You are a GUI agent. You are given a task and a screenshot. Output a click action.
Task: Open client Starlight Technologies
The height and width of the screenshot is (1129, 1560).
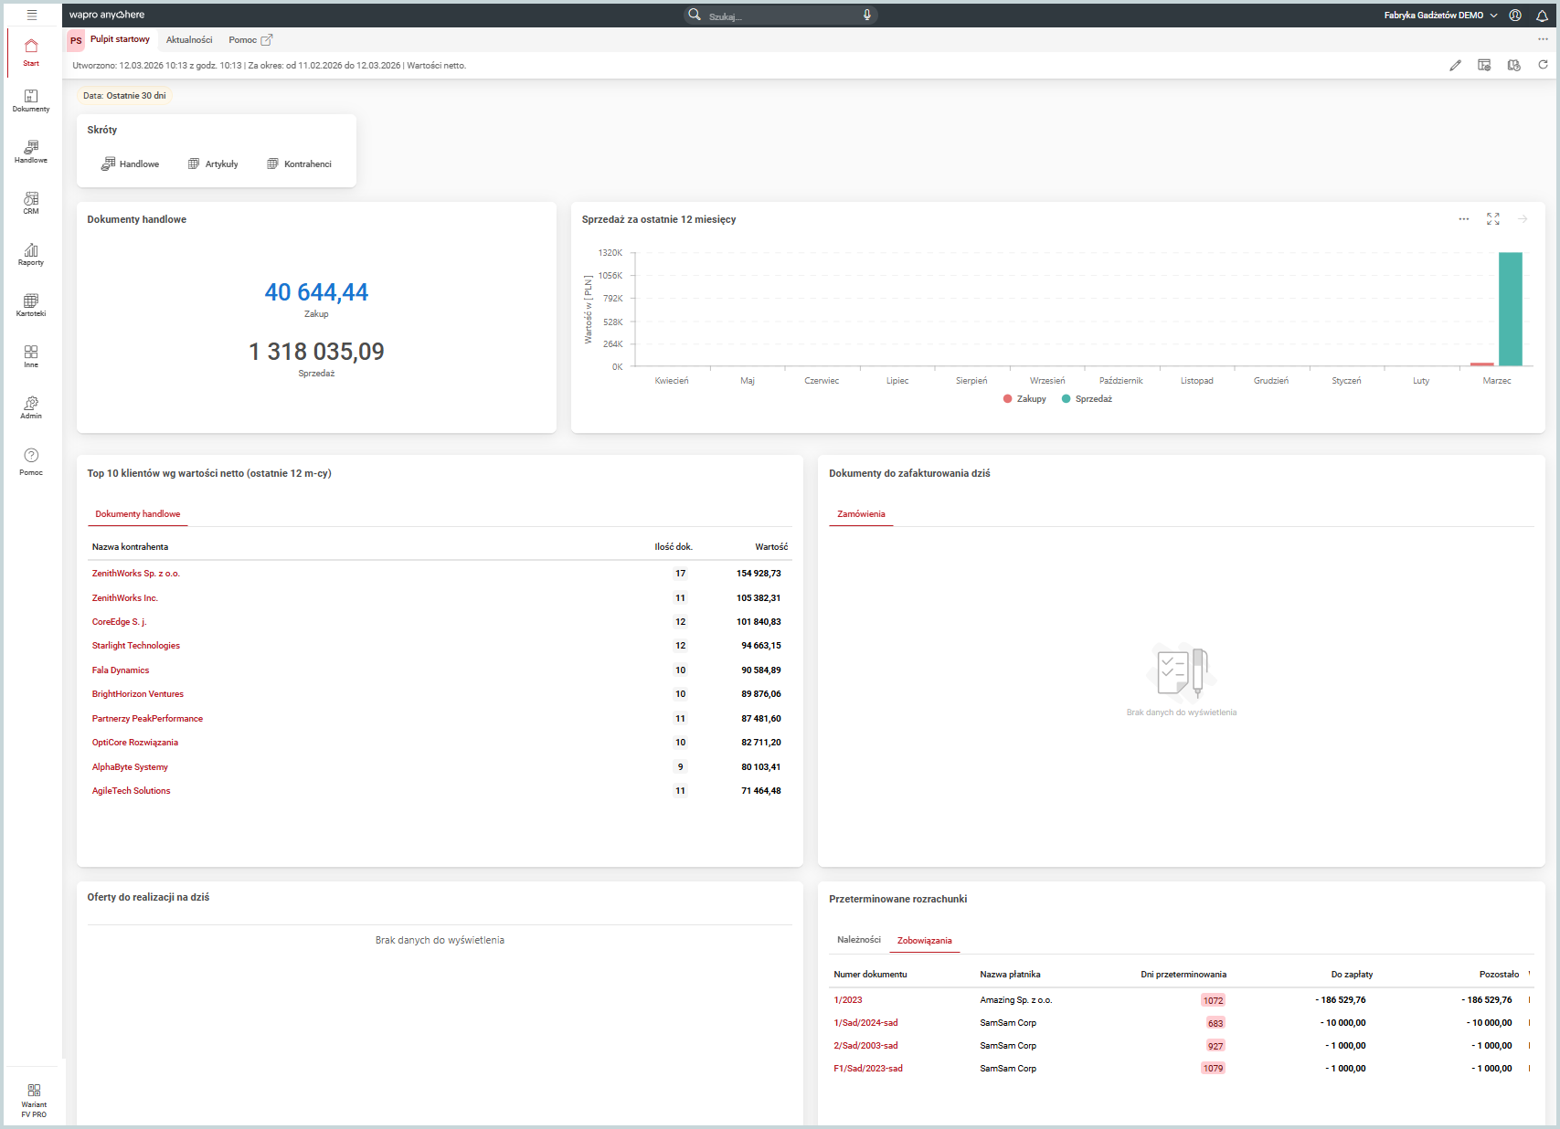[x=136, y=646]
